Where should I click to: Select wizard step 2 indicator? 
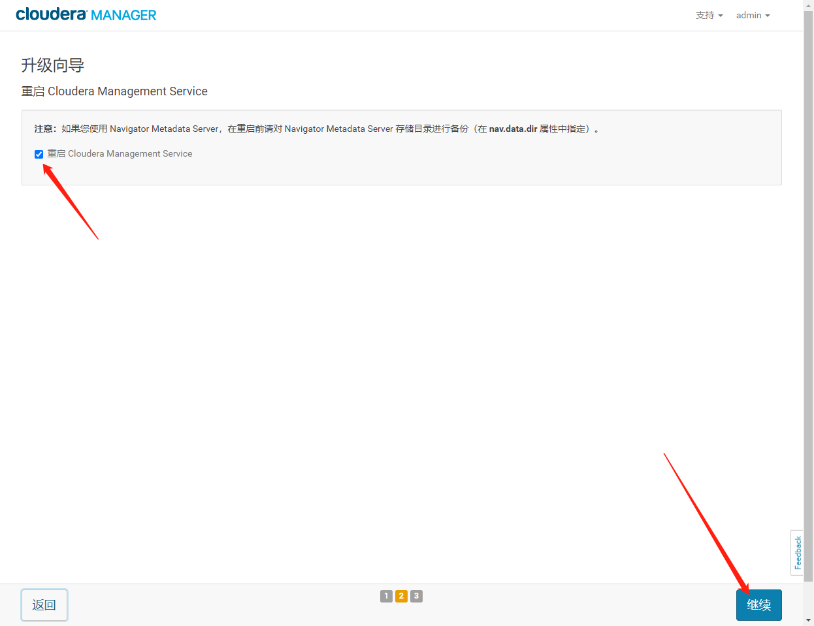pos(401,596)
